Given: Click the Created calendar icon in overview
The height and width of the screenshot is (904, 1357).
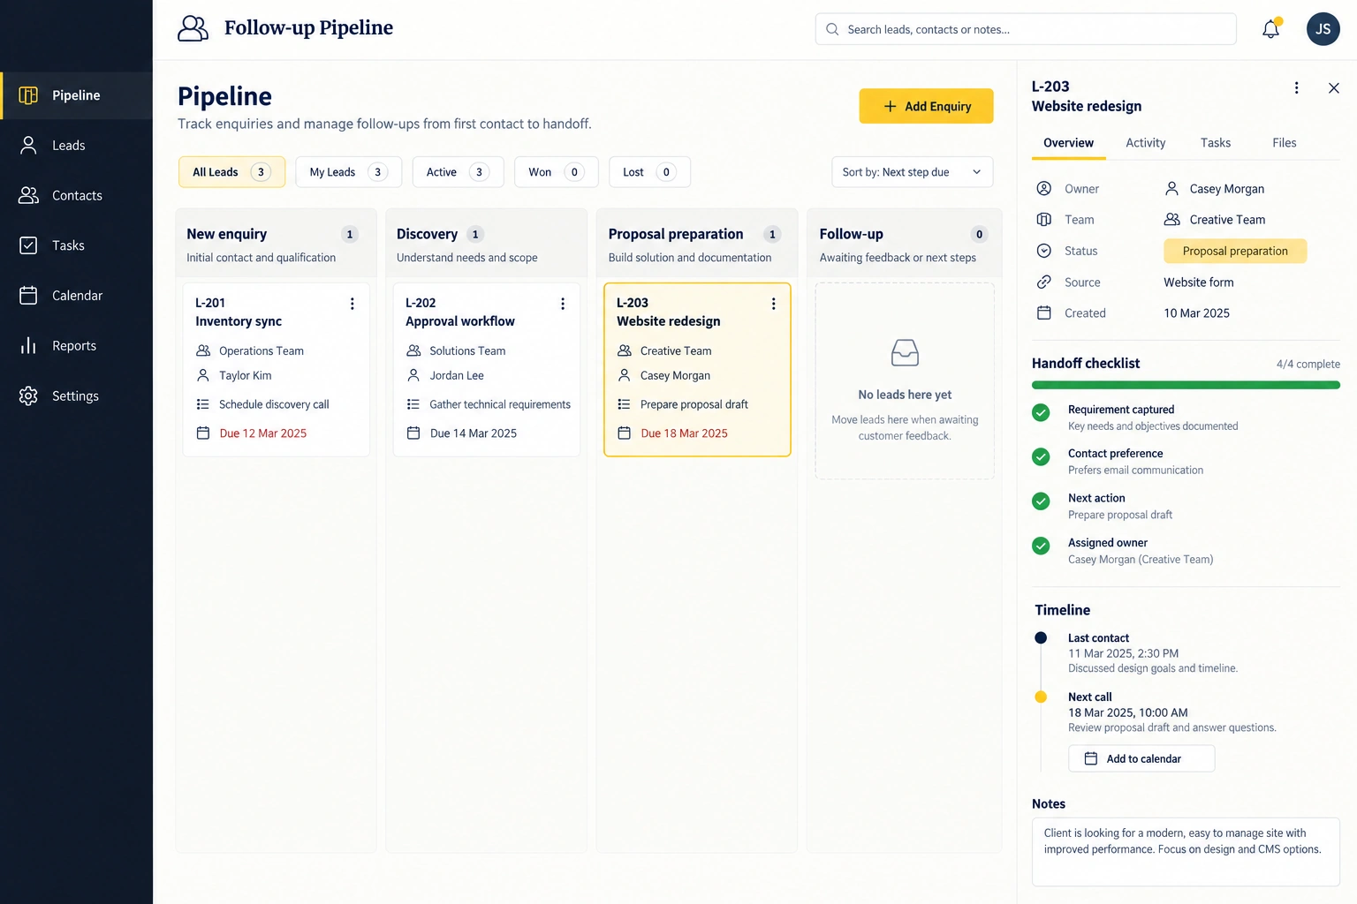Looking at the screenshot, I should click(1043, 313).
